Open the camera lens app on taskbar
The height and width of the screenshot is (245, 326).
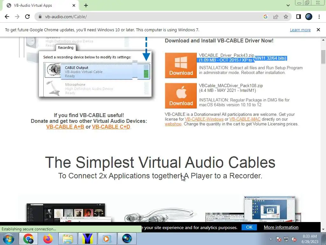127,239
